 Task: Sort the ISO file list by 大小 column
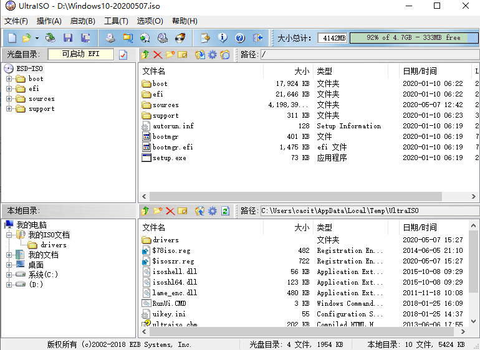pos(288,71)
